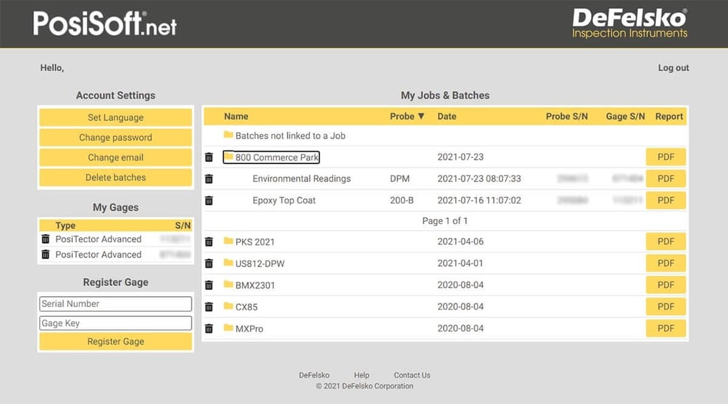Open the PDF report for 800 Commerce Park
728x404 pixels.
(x=665, y=156)
